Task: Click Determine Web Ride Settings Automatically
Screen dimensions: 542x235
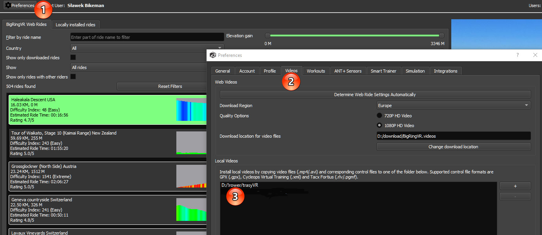Action: [375, 95]
